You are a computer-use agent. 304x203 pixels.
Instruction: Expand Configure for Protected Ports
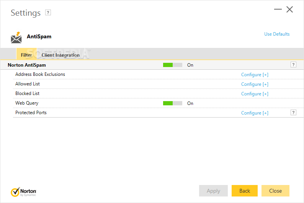pos(255,113)
